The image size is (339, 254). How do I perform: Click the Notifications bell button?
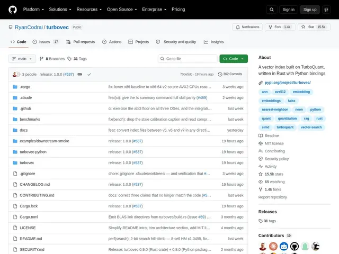pos(247,27)
